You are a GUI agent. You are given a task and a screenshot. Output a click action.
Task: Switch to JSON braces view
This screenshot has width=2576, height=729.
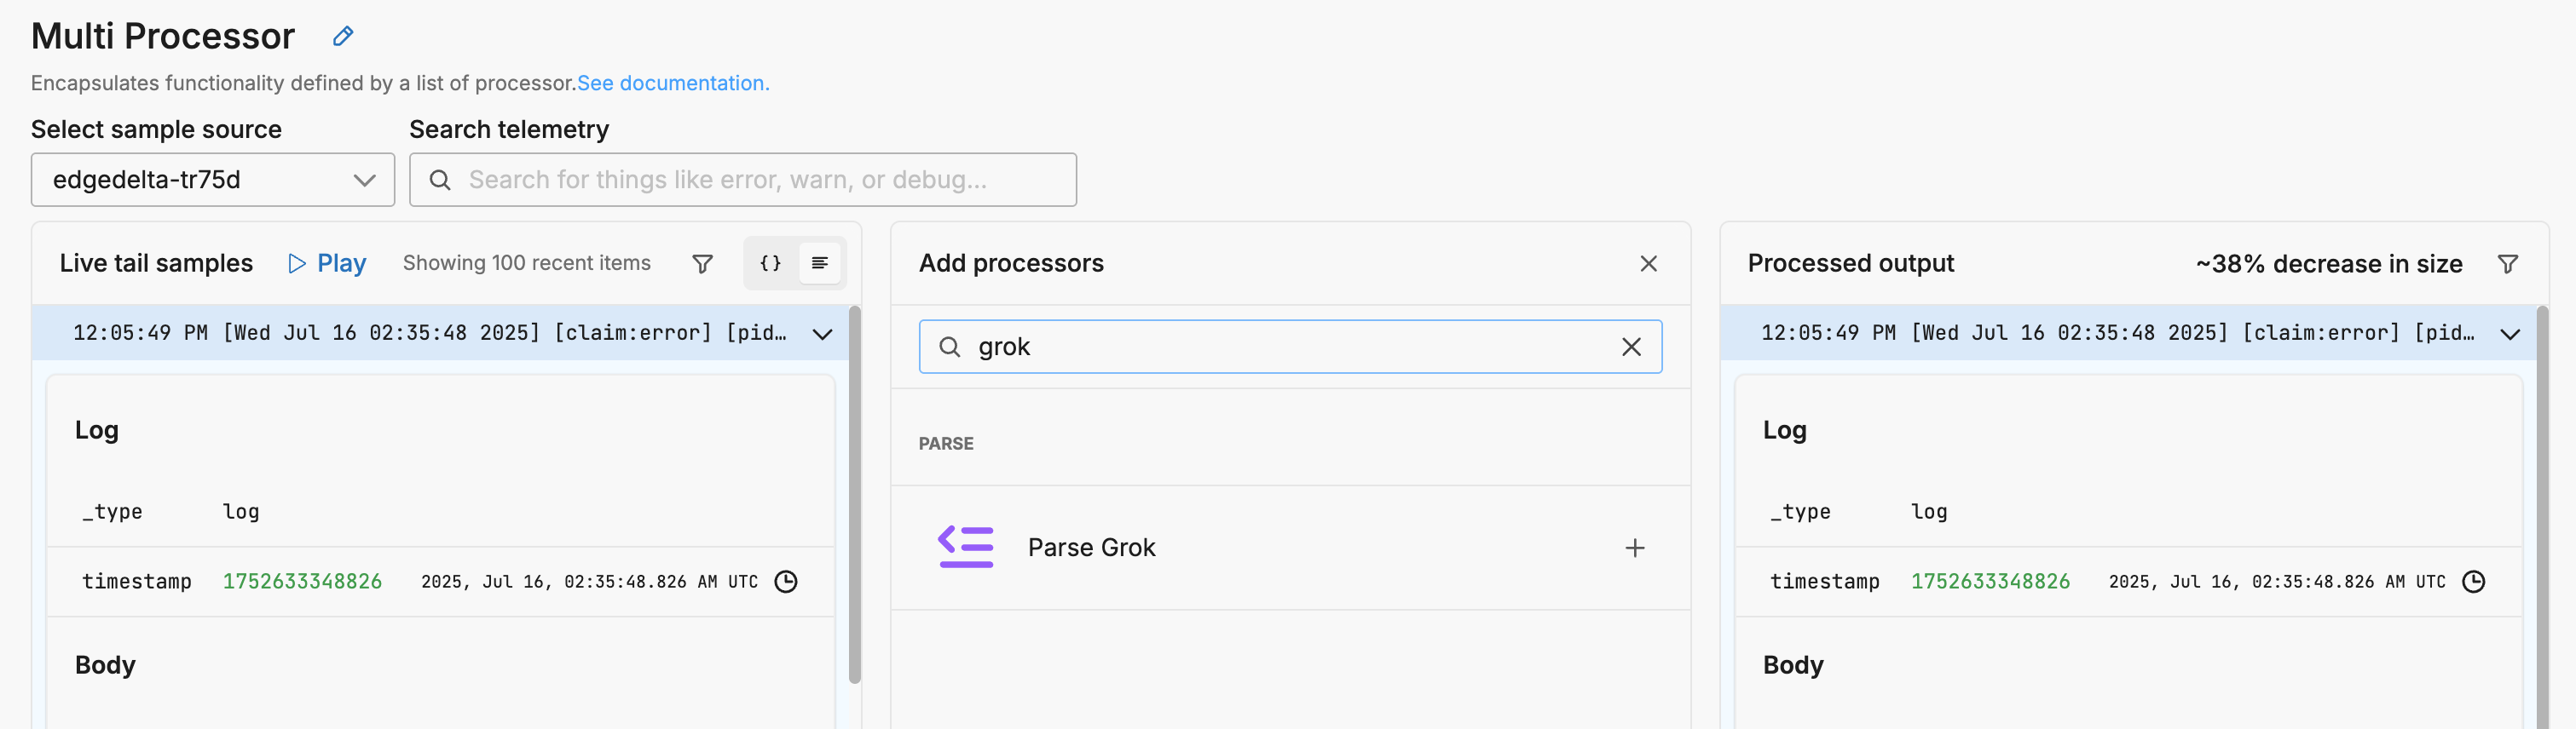770,264
